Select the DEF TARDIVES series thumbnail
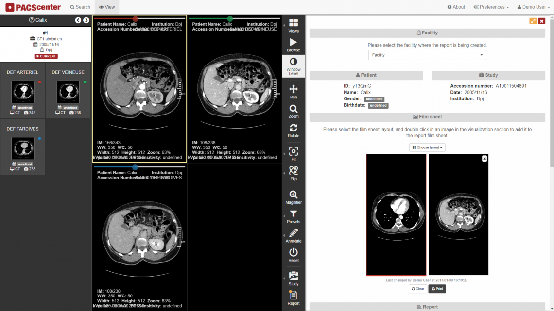The width and height of the screenshot is (554, 311). 23,148
